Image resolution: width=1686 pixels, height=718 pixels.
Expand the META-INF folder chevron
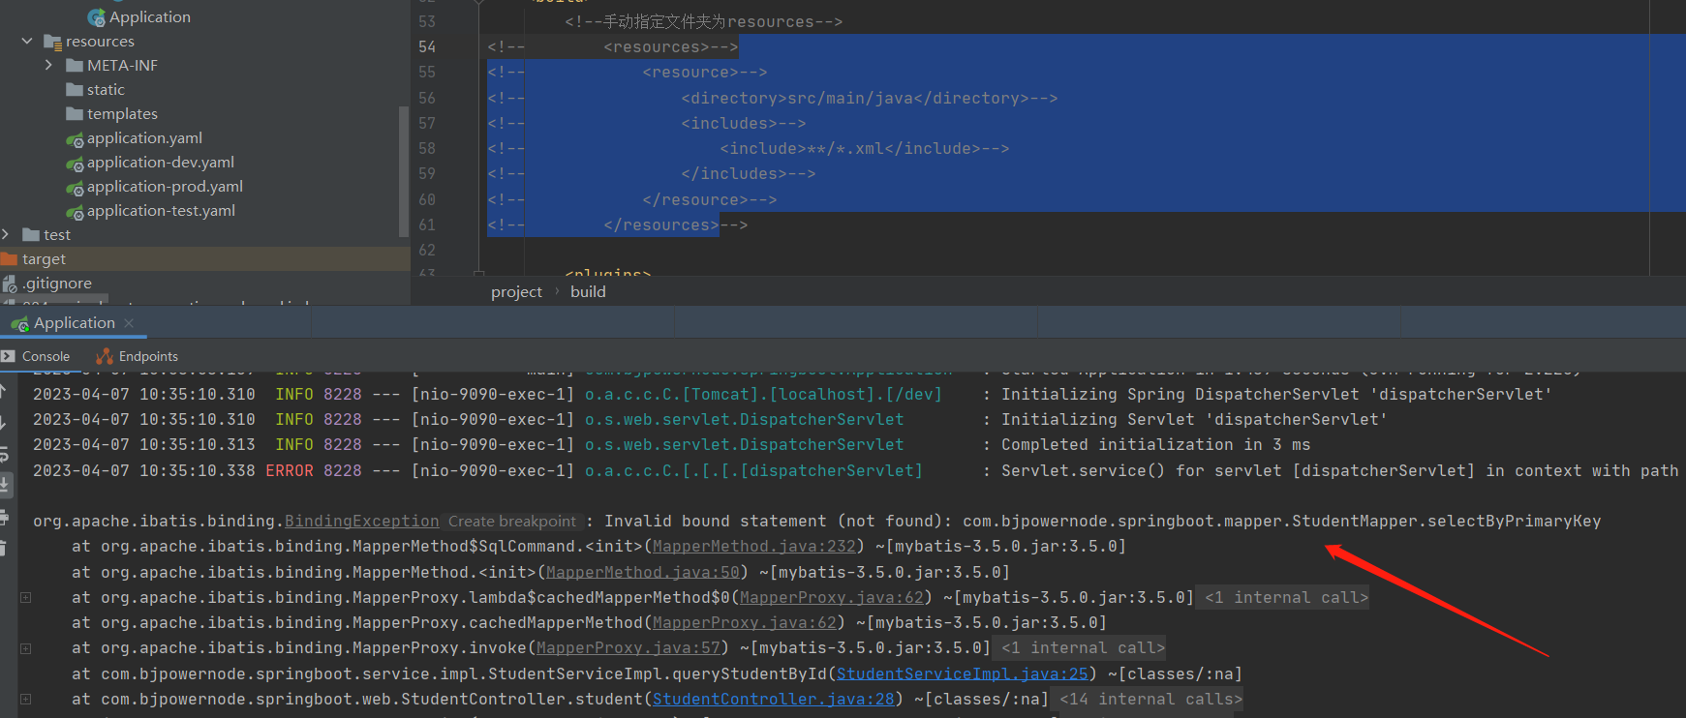coord(48,66)
